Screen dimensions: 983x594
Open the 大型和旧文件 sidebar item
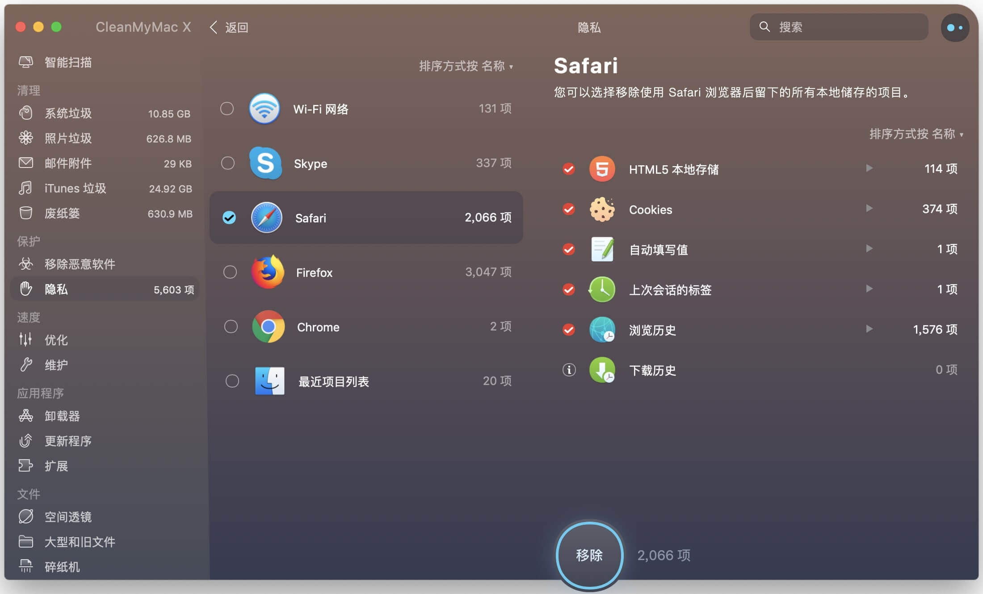105,542
